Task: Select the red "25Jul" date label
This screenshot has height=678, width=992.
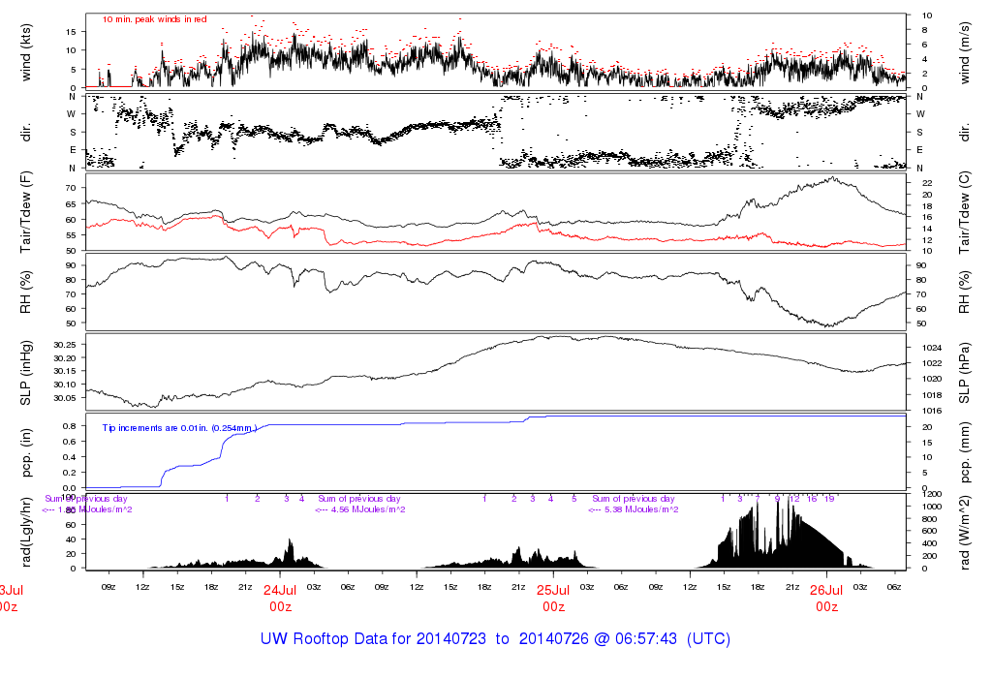Action: [x=553, y=590]
